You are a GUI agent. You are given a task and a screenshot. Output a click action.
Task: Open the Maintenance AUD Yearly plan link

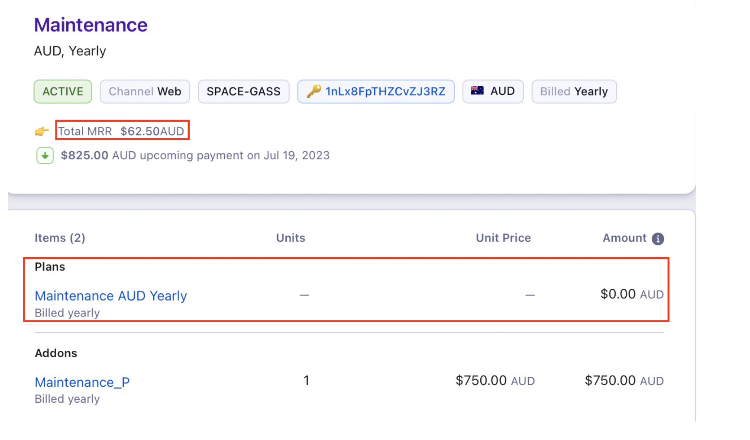111,296
